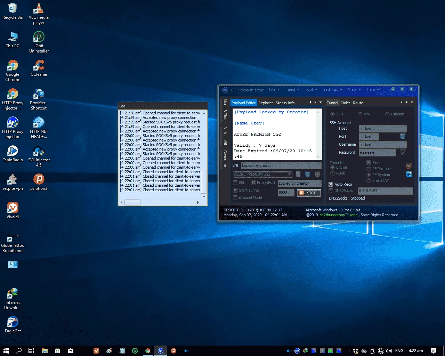Click the checkmark icon beside Password field
Screen dimensions: 445x356
tap(403, 152)
